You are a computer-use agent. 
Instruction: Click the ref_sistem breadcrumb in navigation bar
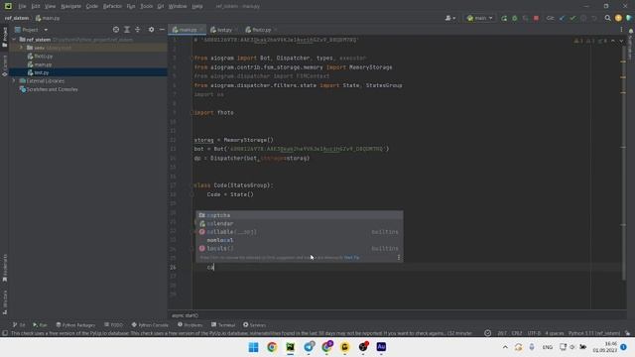(17, 18)
